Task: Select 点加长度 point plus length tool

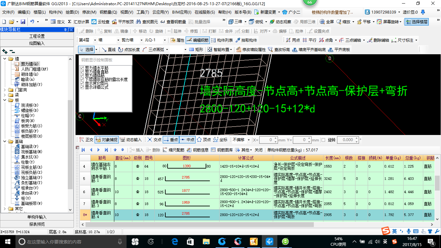Action: coord(129,50)
